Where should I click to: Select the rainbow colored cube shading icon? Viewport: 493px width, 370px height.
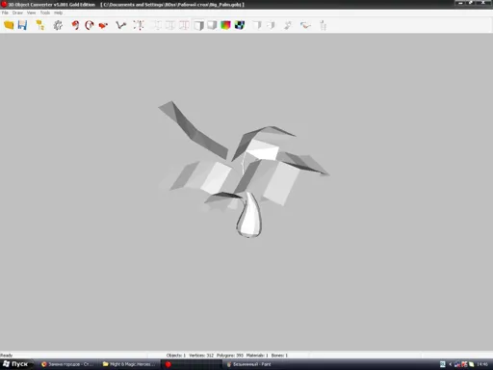[x=225, y=25]
